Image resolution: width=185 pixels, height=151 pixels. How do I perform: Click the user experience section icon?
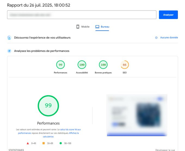pyautogui.click(x=9, y=38)
